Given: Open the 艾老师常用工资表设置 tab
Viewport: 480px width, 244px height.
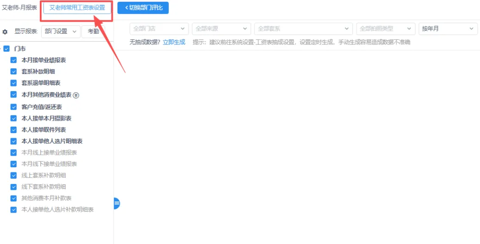Looking at the screenshot, I should [x=77, y=8].
